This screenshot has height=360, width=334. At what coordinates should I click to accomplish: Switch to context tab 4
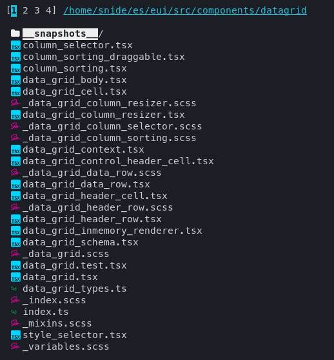48,10
